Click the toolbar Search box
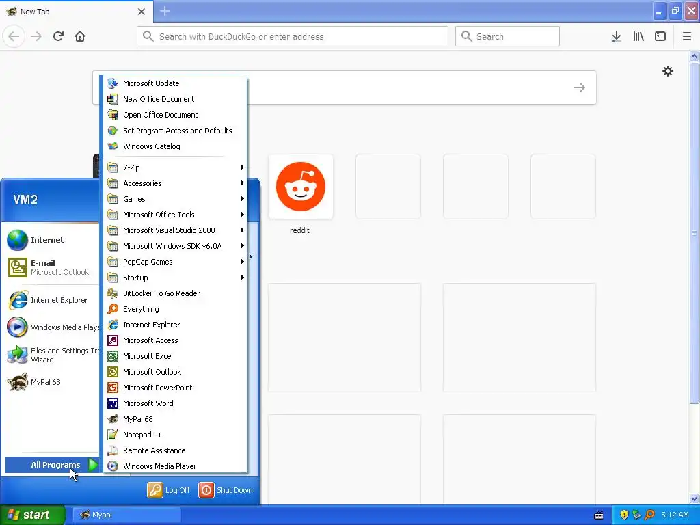The height and width of the screenshot is (525, 700). 507,36
